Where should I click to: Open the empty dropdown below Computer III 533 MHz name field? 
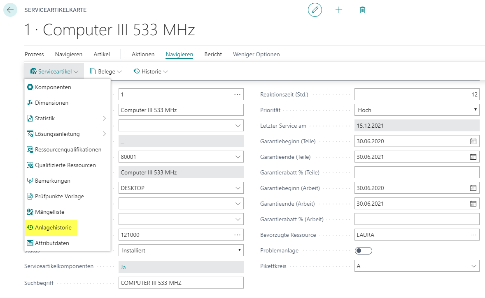coord(181,126)
